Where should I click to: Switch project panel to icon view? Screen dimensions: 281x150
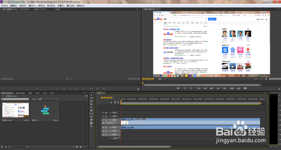click(x=6, y=147)
